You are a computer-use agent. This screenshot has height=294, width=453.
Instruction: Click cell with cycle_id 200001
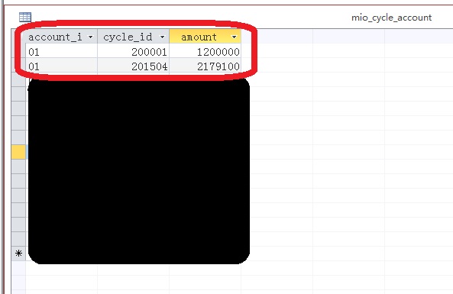(x=134, y=51)
